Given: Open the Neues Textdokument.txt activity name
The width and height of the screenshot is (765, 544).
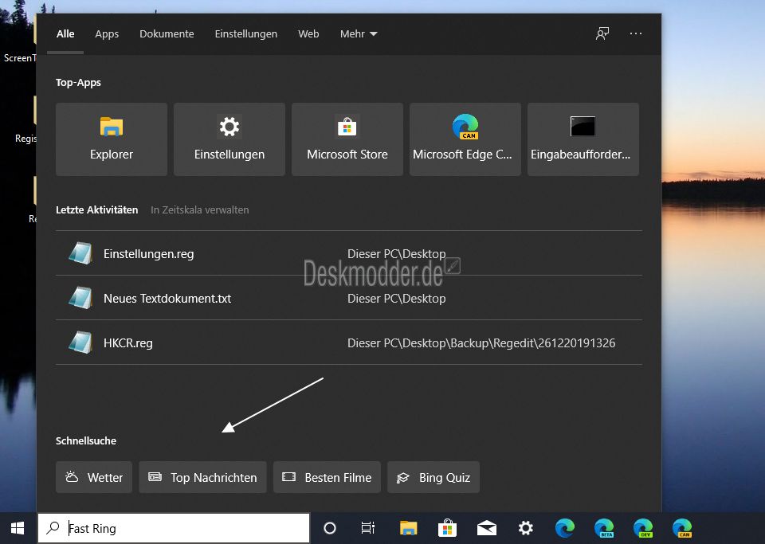Looking at the screenshot, I should (x=167, y=299).
